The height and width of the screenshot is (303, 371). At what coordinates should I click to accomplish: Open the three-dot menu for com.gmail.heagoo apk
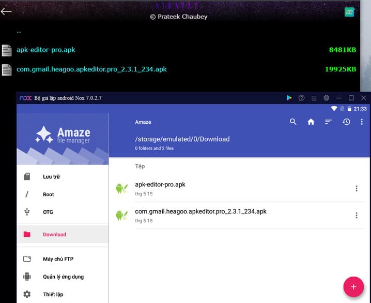tap(357, 215)
